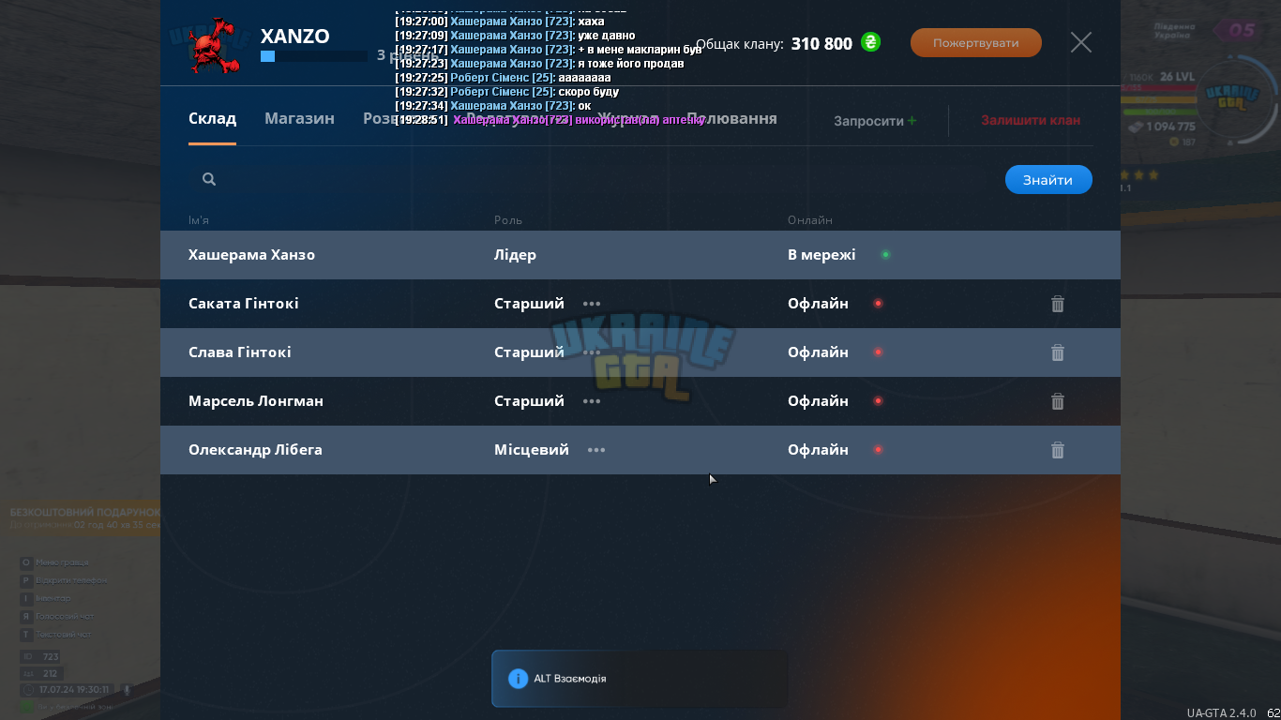Open the Магазин tab
The height and width of the screenshot is (720, 1281).
[x=299, y=119]
